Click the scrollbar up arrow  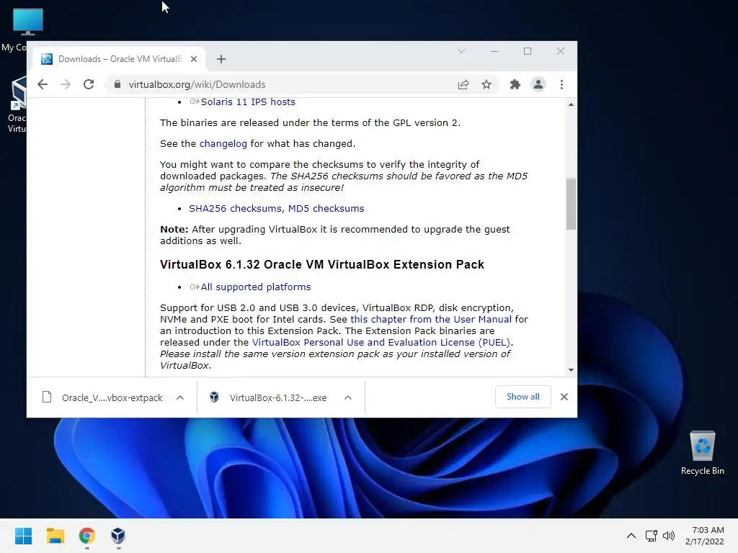(571, 104)
